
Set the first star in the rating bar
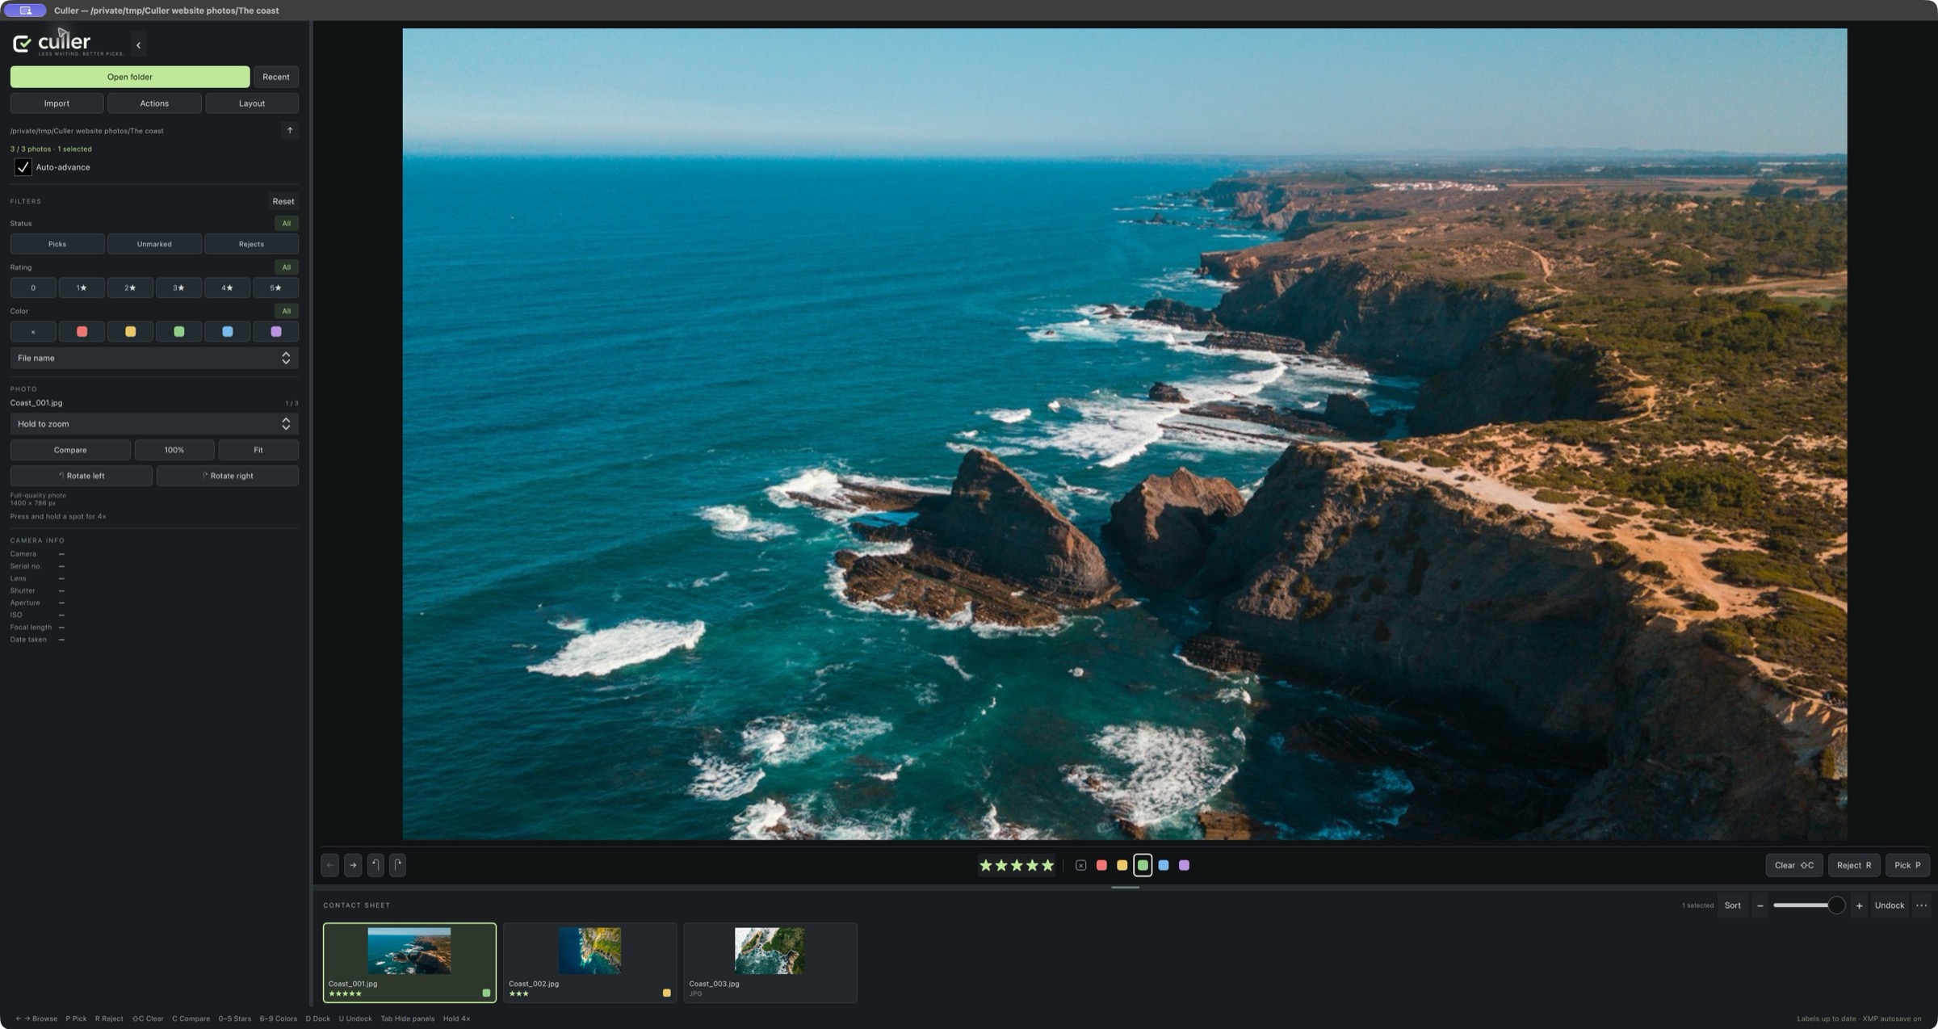985,865
